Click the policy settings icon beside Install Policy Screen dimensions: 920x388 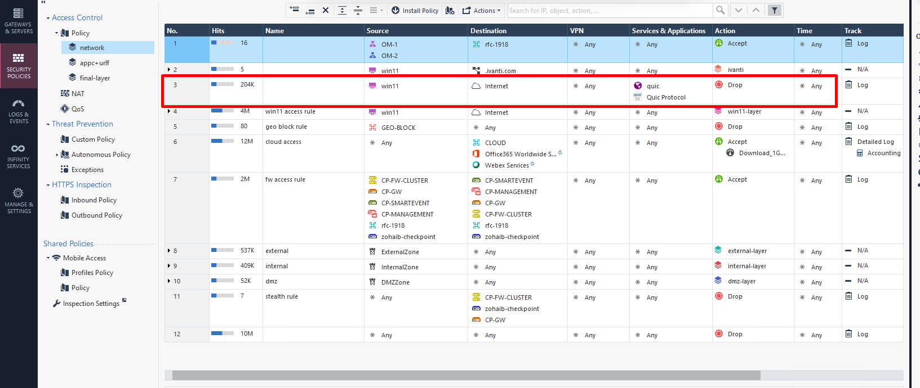(450, 10)
